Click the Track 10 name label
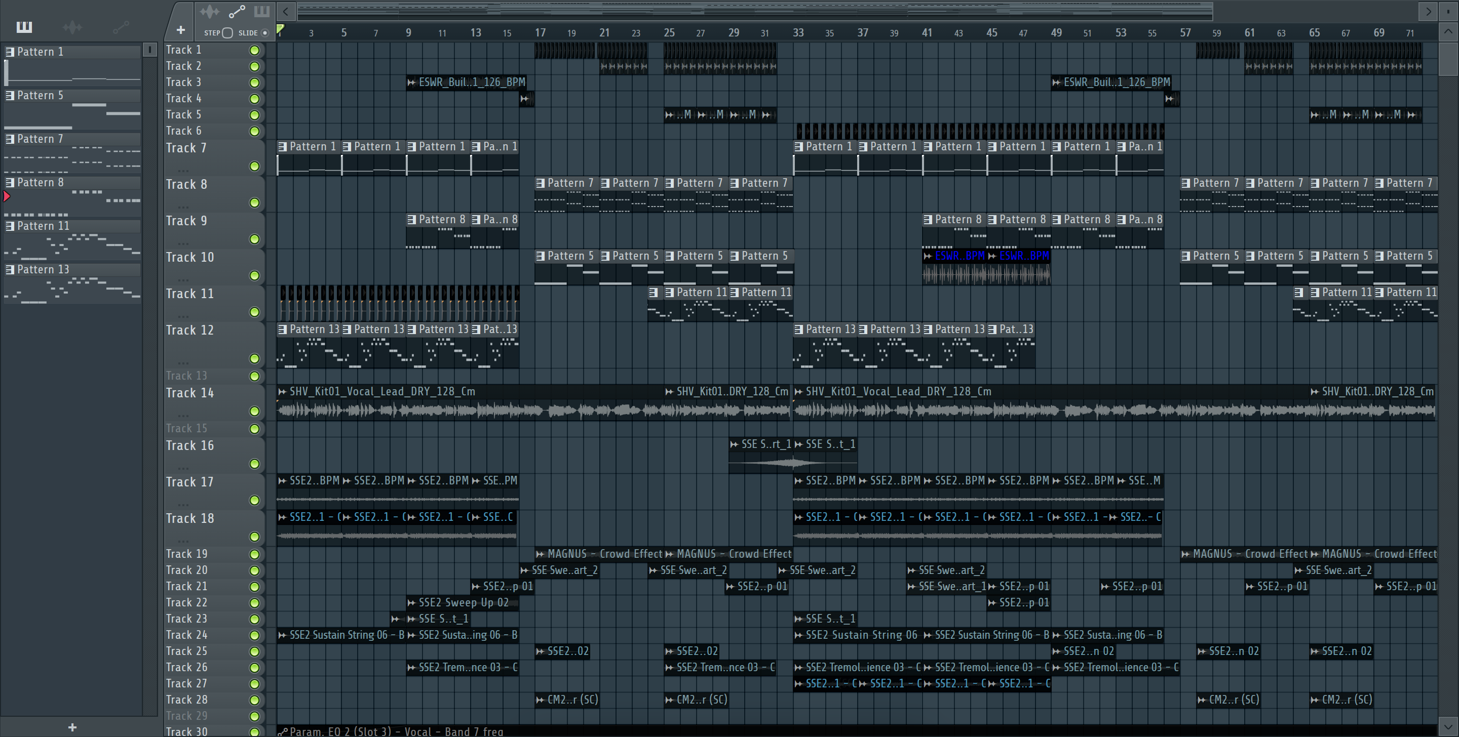The height and width of the screenshot is (737, 1459). pyautogui.click(x=190, y=258)
